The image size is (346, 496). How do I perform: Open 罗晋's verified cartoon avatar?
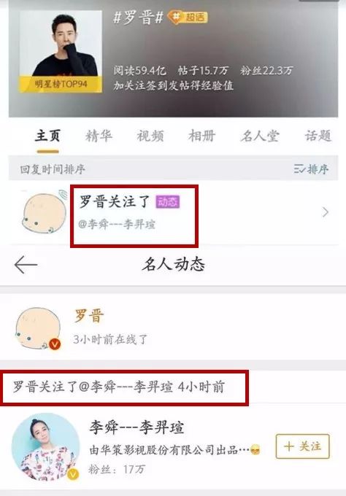click(x=38, y=328)
